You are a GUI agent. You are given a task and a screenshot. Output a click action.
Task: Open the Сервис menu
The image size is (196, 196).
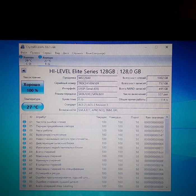tap(47, 53)
